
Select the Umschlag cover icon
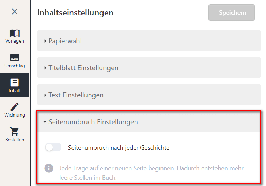[x=15, y=58]
